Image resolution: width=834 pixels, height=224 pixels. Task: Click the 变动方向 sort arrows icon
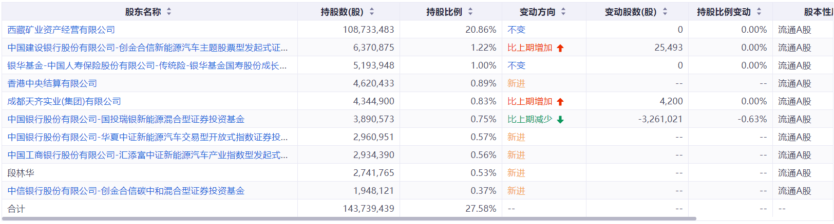pos(563,12)
